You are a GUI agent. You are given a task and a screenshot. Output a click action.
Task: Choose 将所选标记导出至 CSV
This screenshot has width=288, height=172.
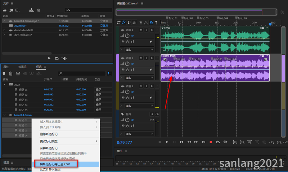pyautogui.click(x=56, y=164)
